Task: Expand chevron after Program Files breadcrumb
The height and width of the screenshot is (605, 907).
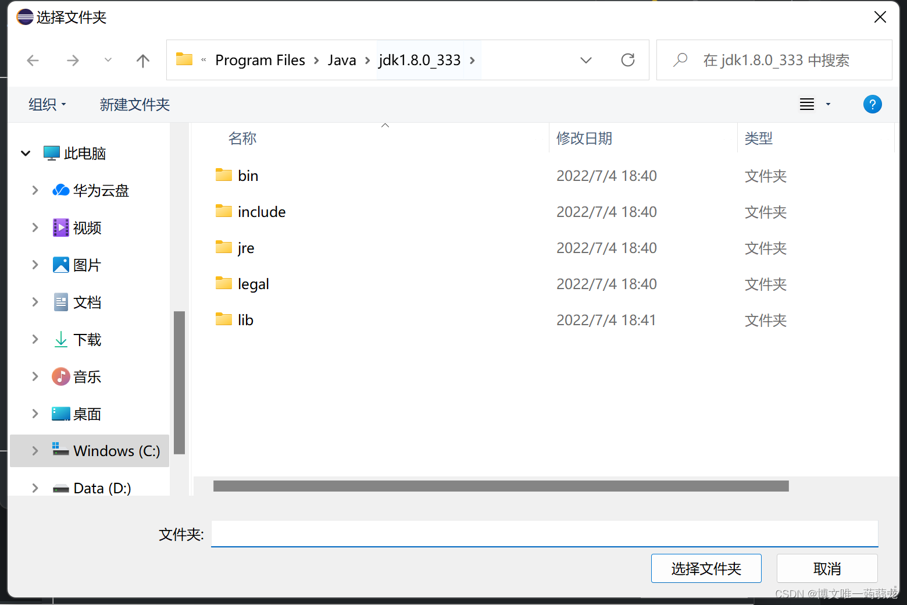Action: coord(316,61)
